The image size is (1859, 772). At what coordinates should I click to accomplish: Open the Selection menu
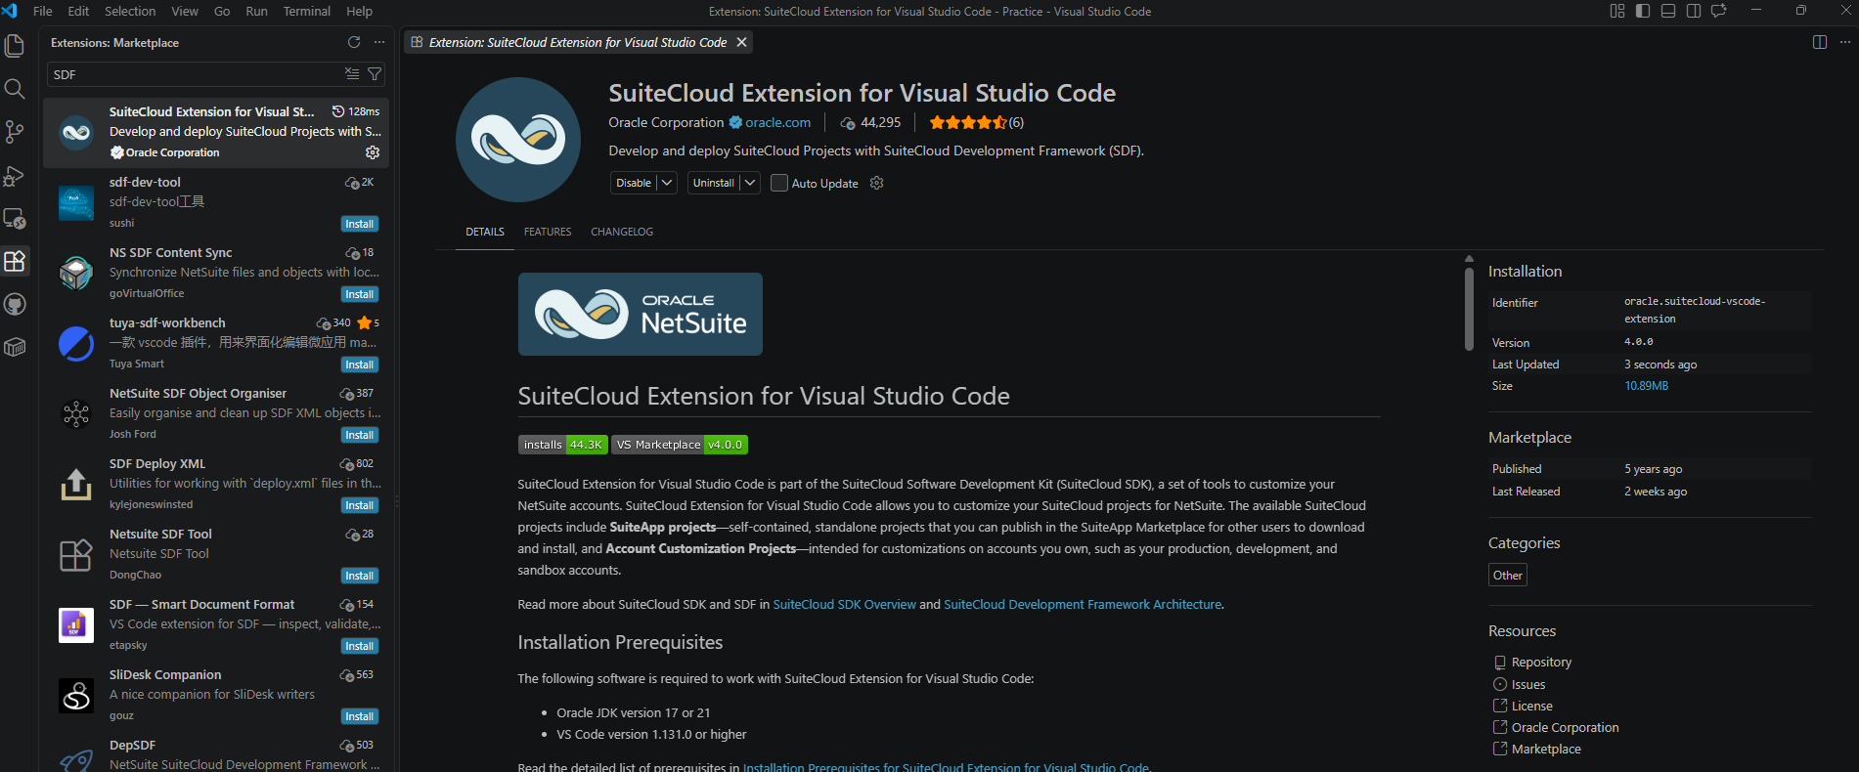coord(130,11)
